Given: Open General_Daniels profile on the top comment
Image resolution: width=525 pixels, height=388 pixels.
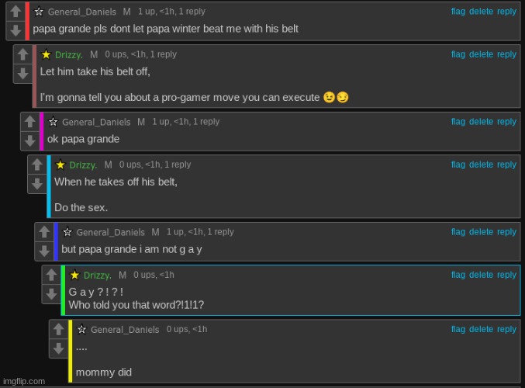Looking at the screenshot, I should (82, 12).
